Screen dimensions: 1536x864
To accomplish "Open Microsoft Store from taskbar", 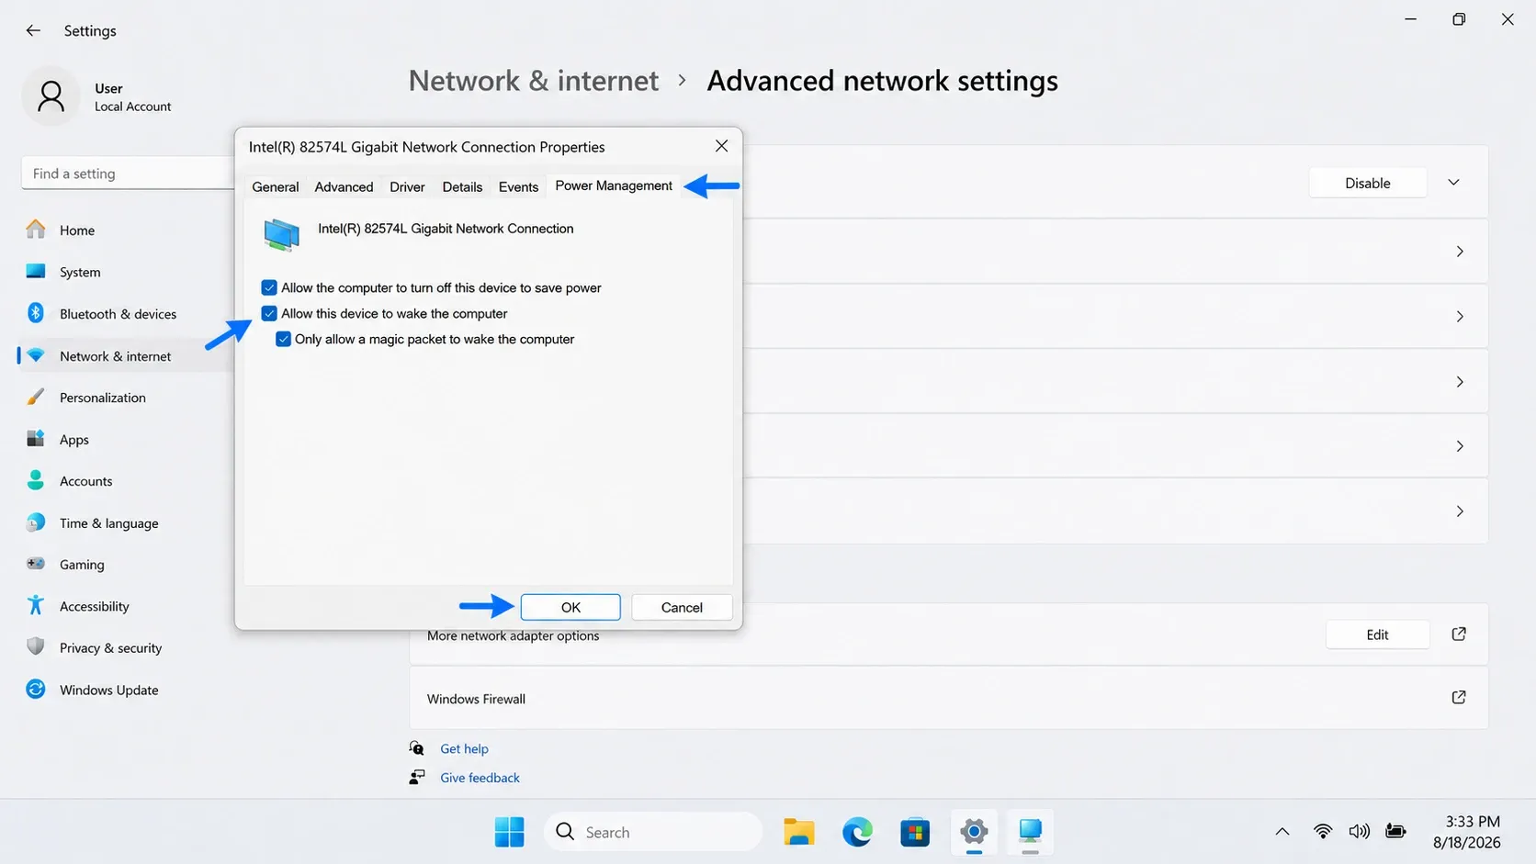I will (x=915, y=832).
